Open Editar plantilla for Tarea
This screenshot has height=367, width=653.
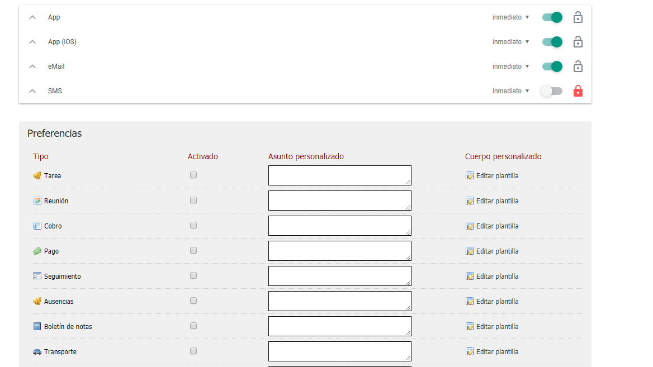pos(497,175)
